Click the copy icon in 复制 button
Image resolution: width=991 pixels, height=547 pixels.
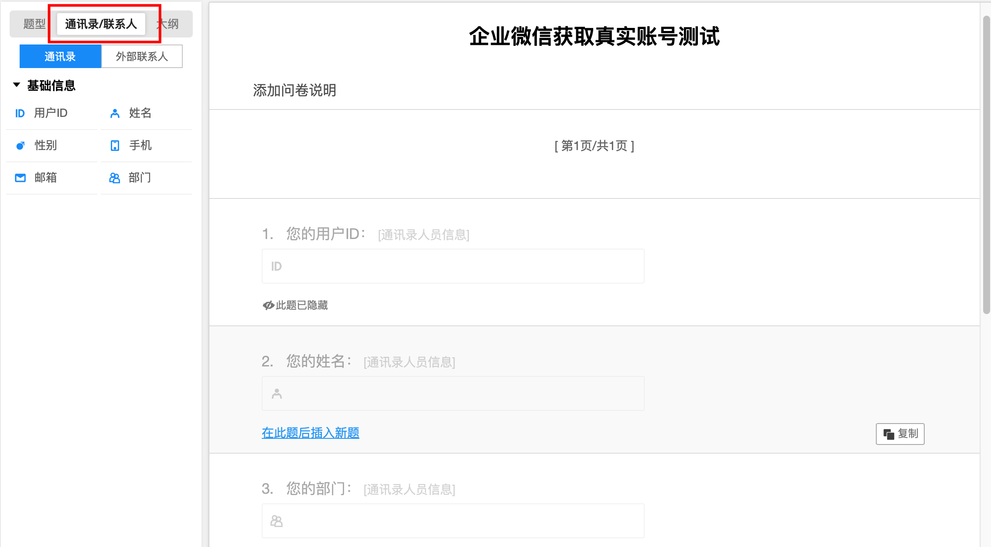coord(888,434)
